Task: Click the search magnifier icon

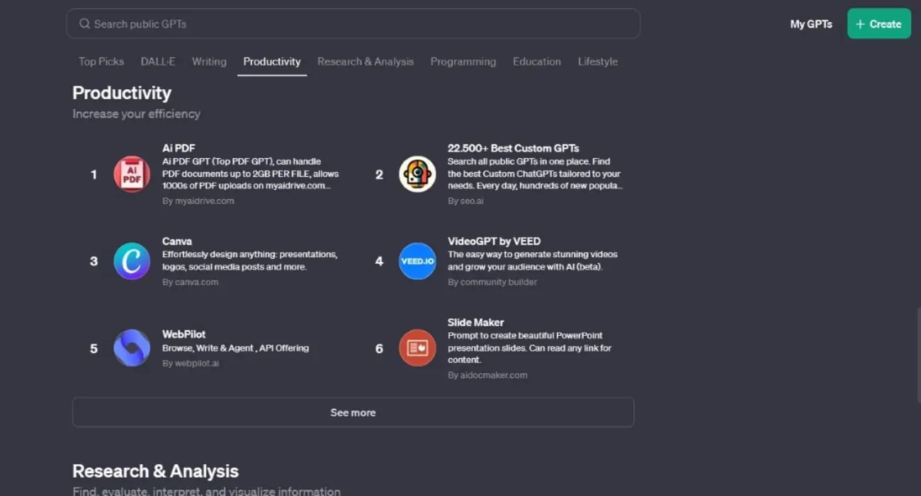Action: point(84,24)
